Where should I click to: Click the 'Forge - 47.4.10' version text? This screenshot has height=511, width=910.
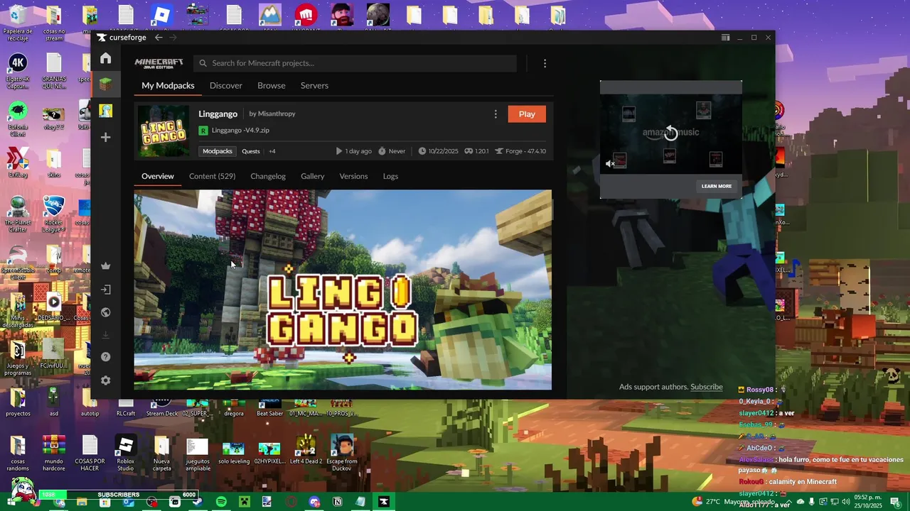pyautogui.click(x=526, y=151)
